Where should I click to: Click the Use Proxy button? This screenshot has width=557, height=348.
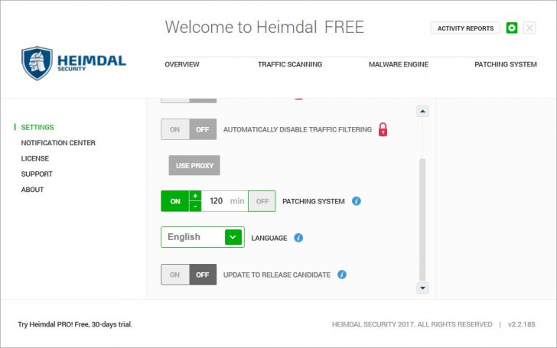click(194, 165)
